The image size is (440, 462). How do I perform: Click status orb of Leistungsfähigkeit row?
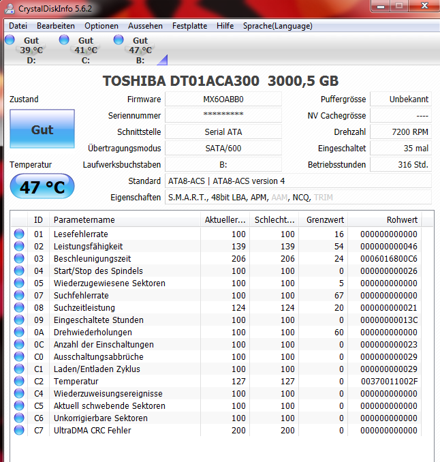click(x=19, y=246)
